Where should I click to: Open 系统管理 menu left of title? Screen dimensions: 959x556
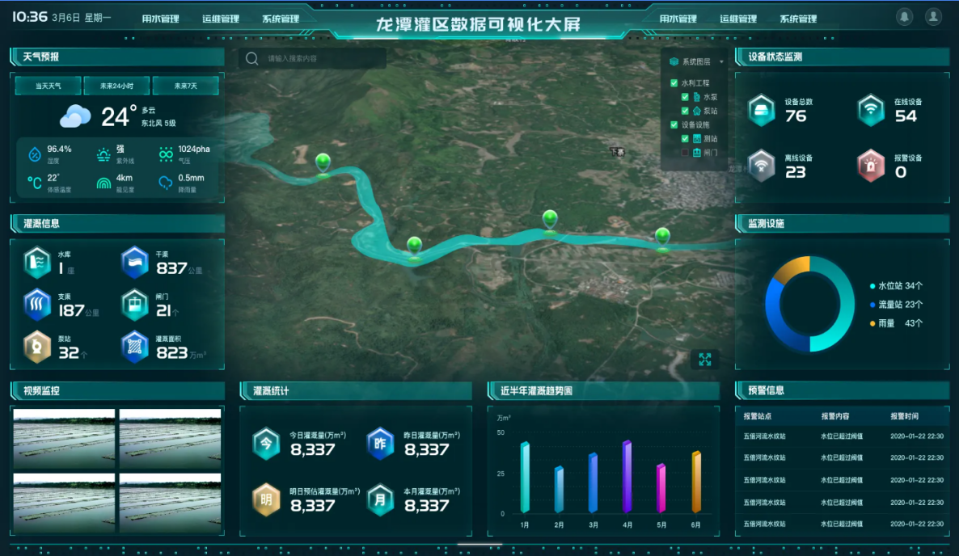(281, 19)
